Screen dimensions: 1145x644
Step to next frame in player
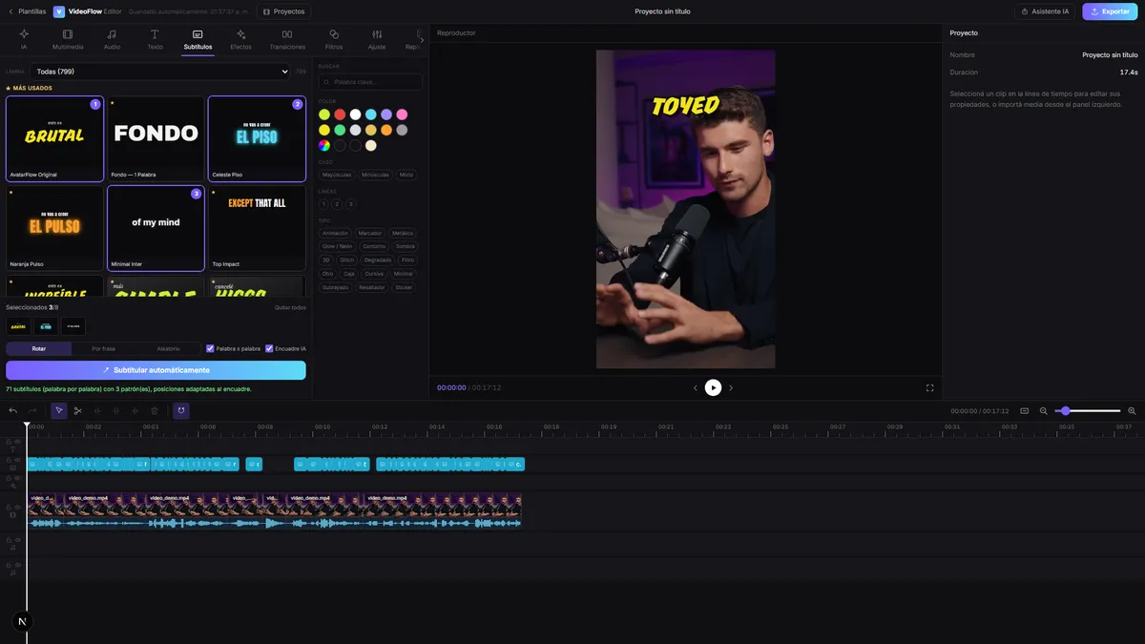click(731, 387)
